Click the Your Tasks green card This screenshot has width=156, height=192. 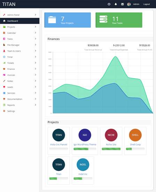119,20
